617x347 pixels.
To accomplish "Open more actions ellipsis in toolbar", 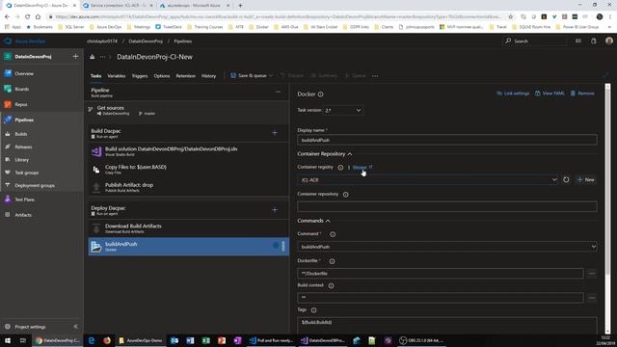I will [375, 76].
